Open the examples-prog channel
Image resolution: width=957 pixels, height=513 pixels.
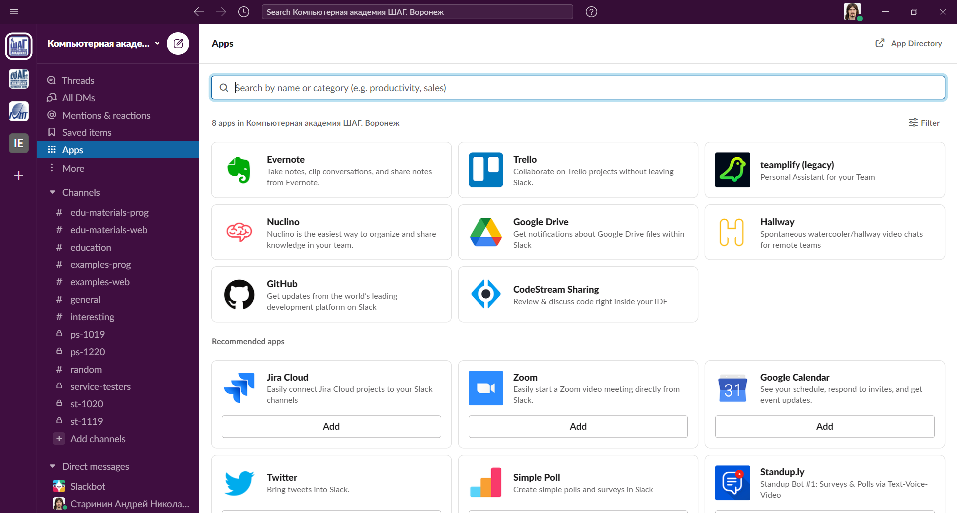tap(118, 264)
